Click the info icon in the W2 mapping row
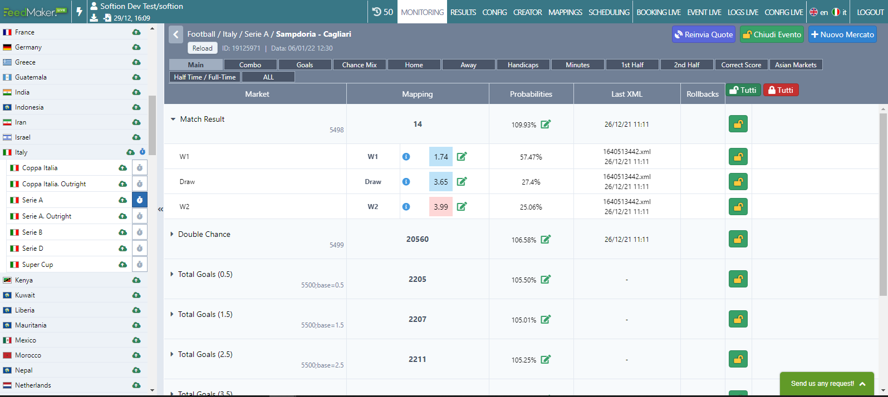The width and height of the screenshot is (888, 397). 406,207
